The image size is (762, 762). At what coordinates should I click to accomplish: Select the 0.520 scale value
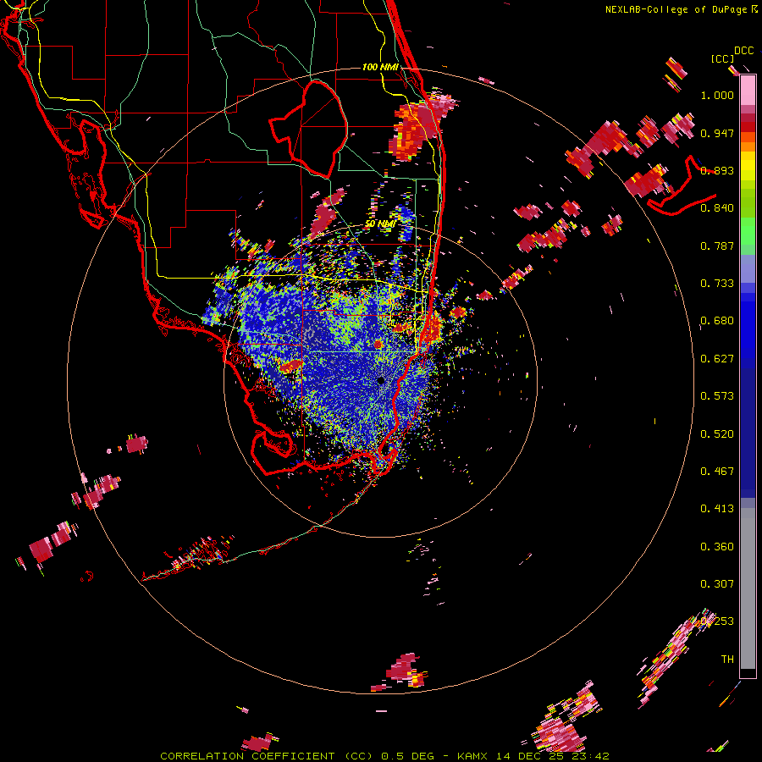click(717, 434)
